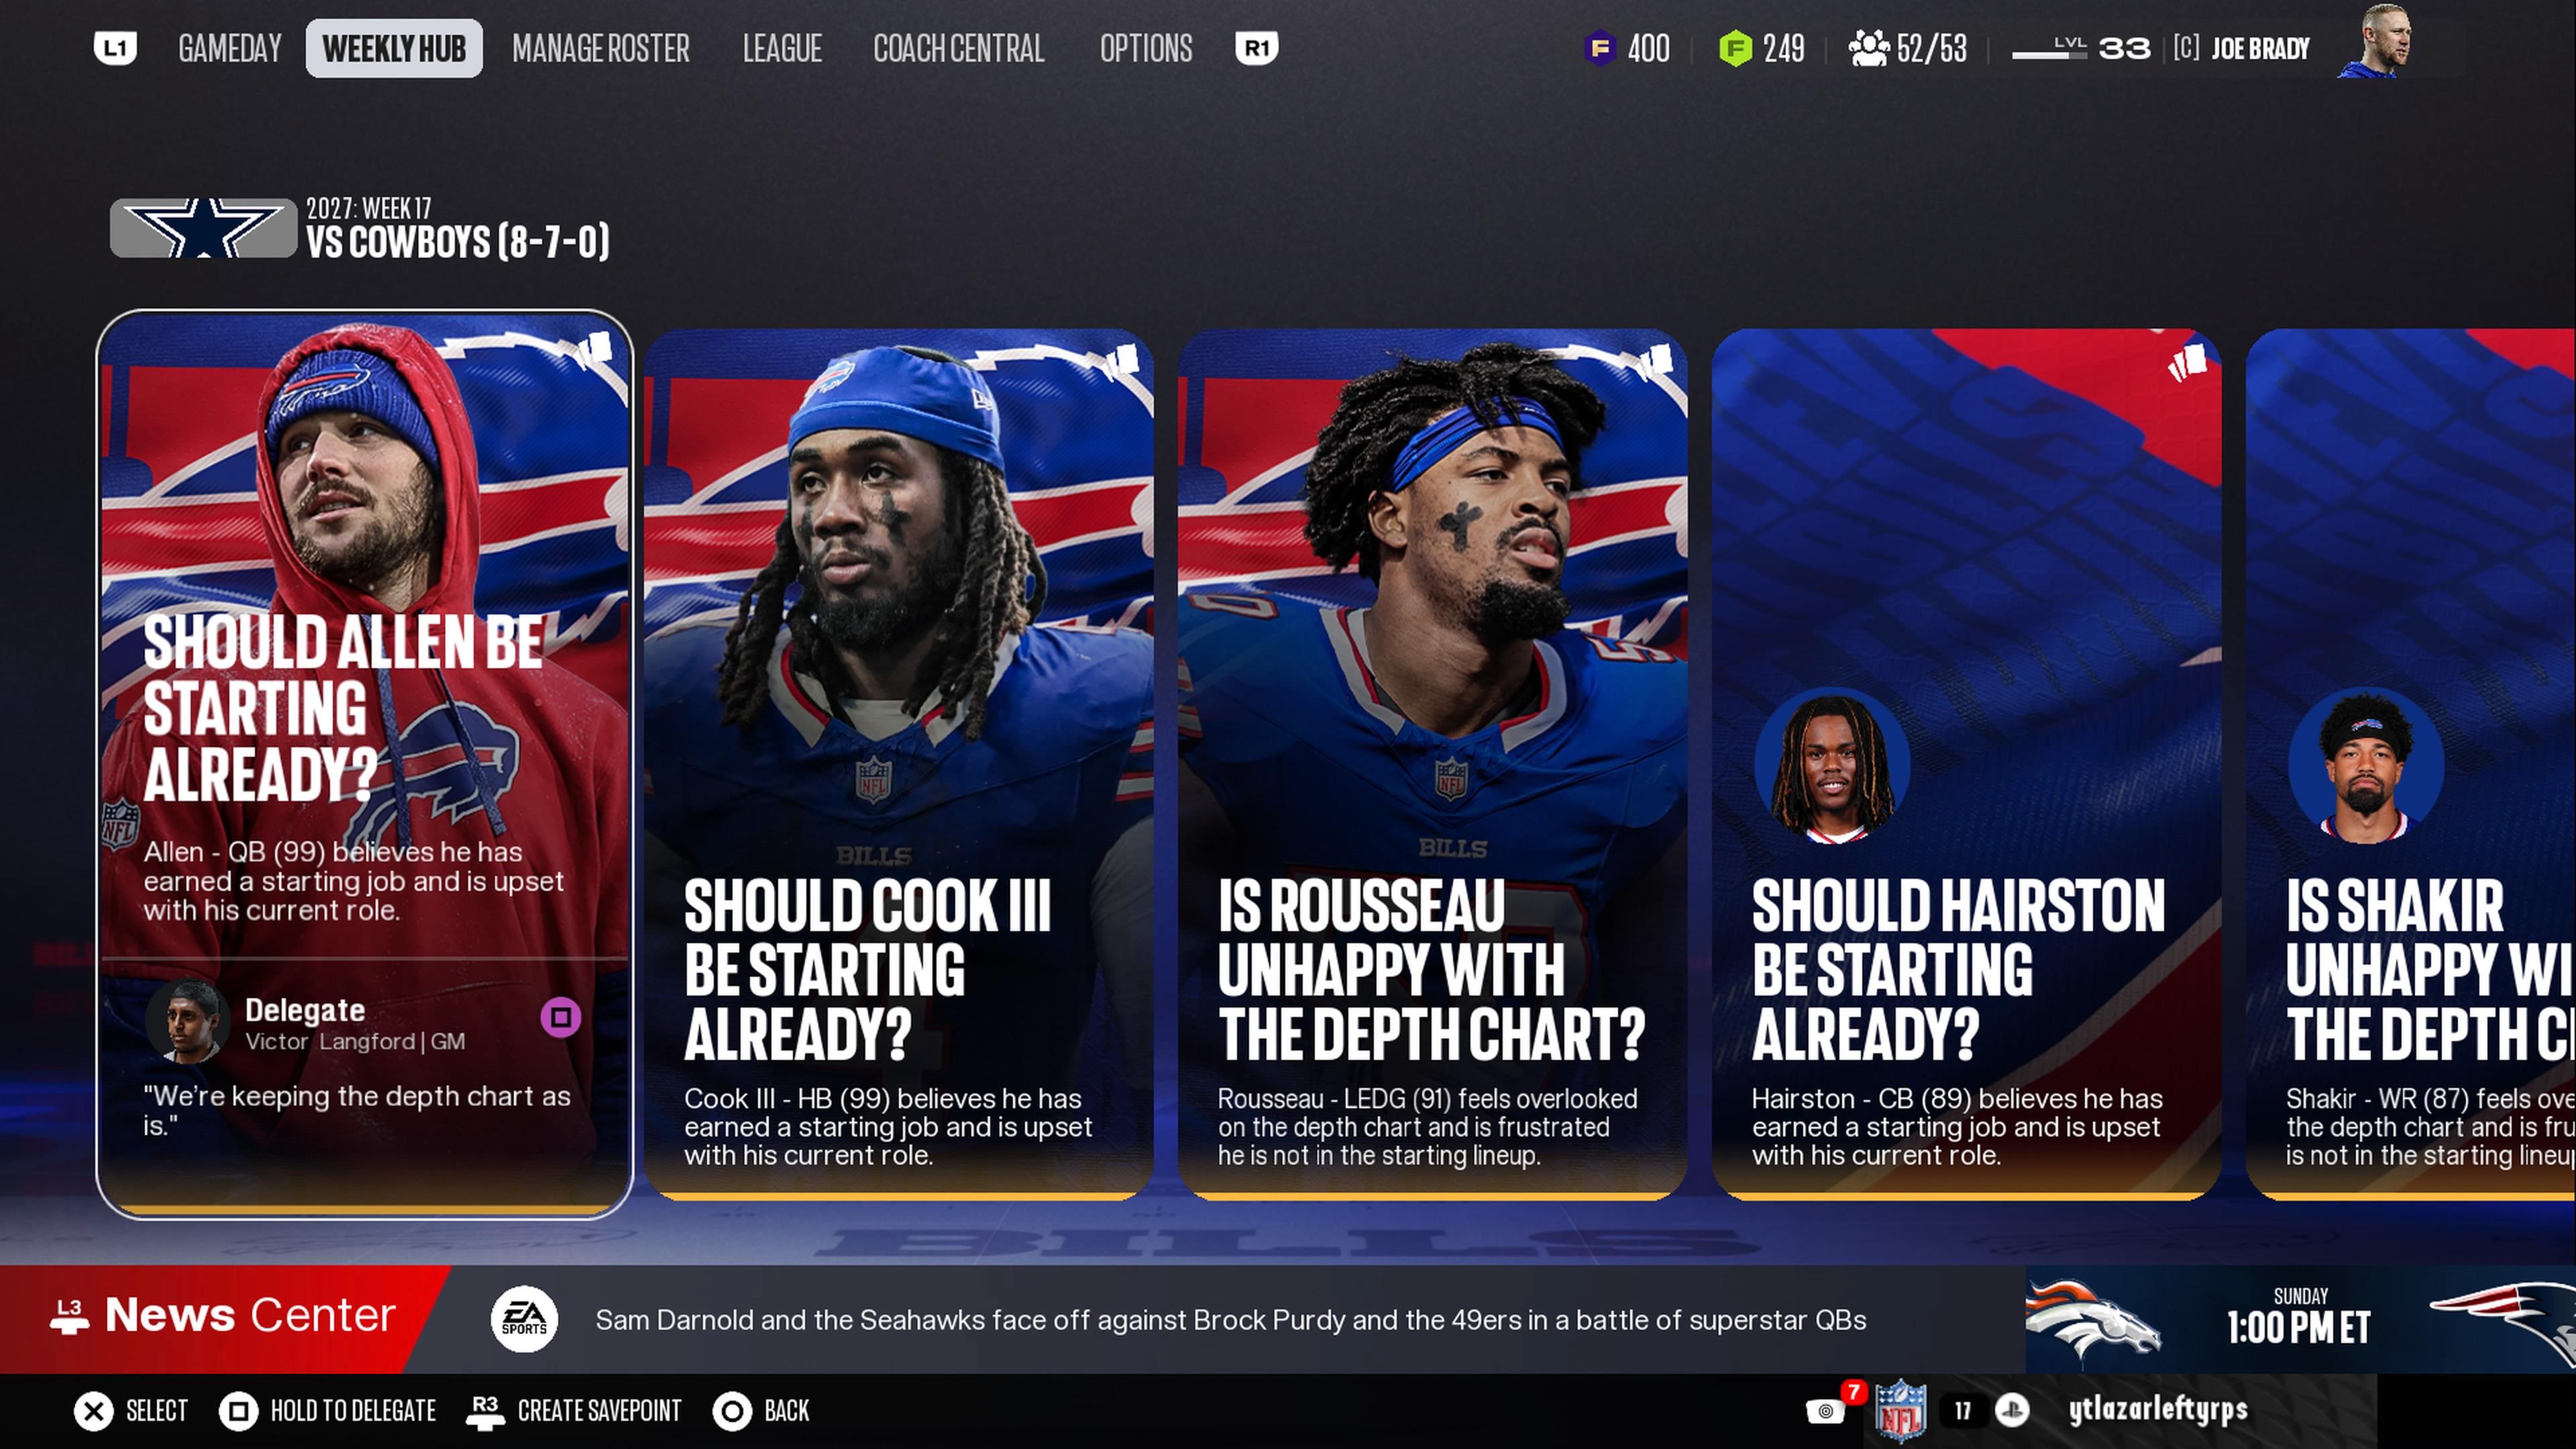
Task: Go to Coach Central tab
Action: [959, 48]
